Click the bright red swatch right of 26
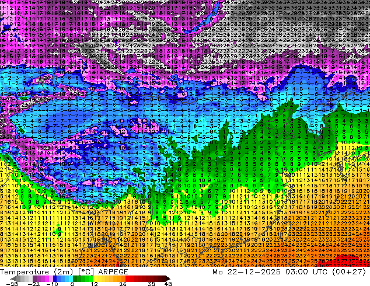Screen dimensions: 370x286 tap(127, 278)
